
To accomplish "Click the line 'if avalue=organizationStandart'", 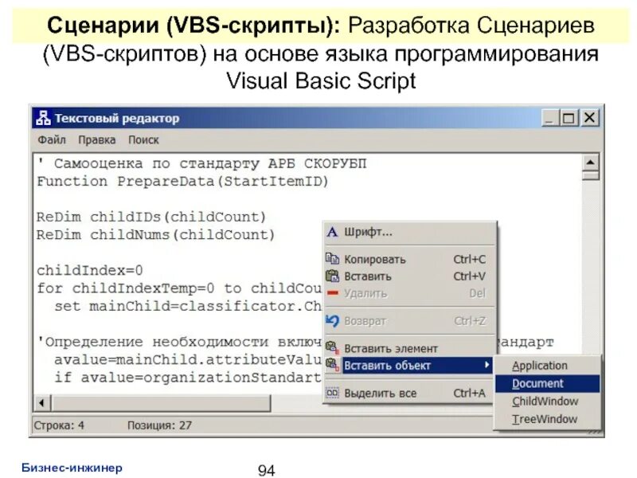I will point(188,378).
